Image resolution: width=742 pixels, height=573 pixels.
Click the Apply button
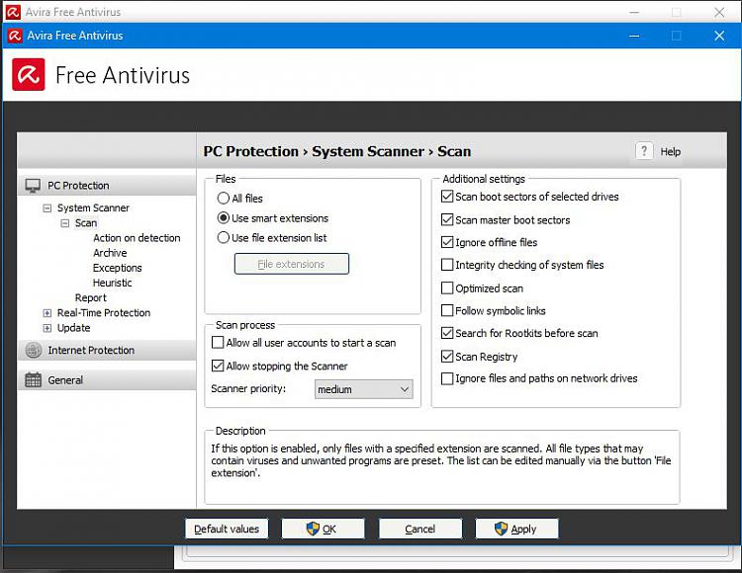[516, 529]
